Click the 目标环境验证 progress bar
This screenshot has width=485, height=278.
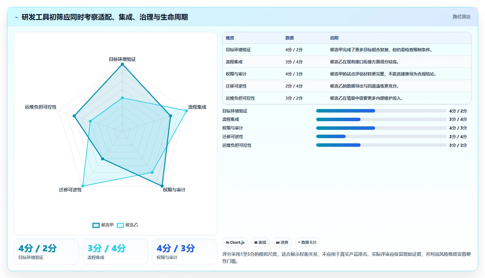pyautogui.click(x=381, y=111)
